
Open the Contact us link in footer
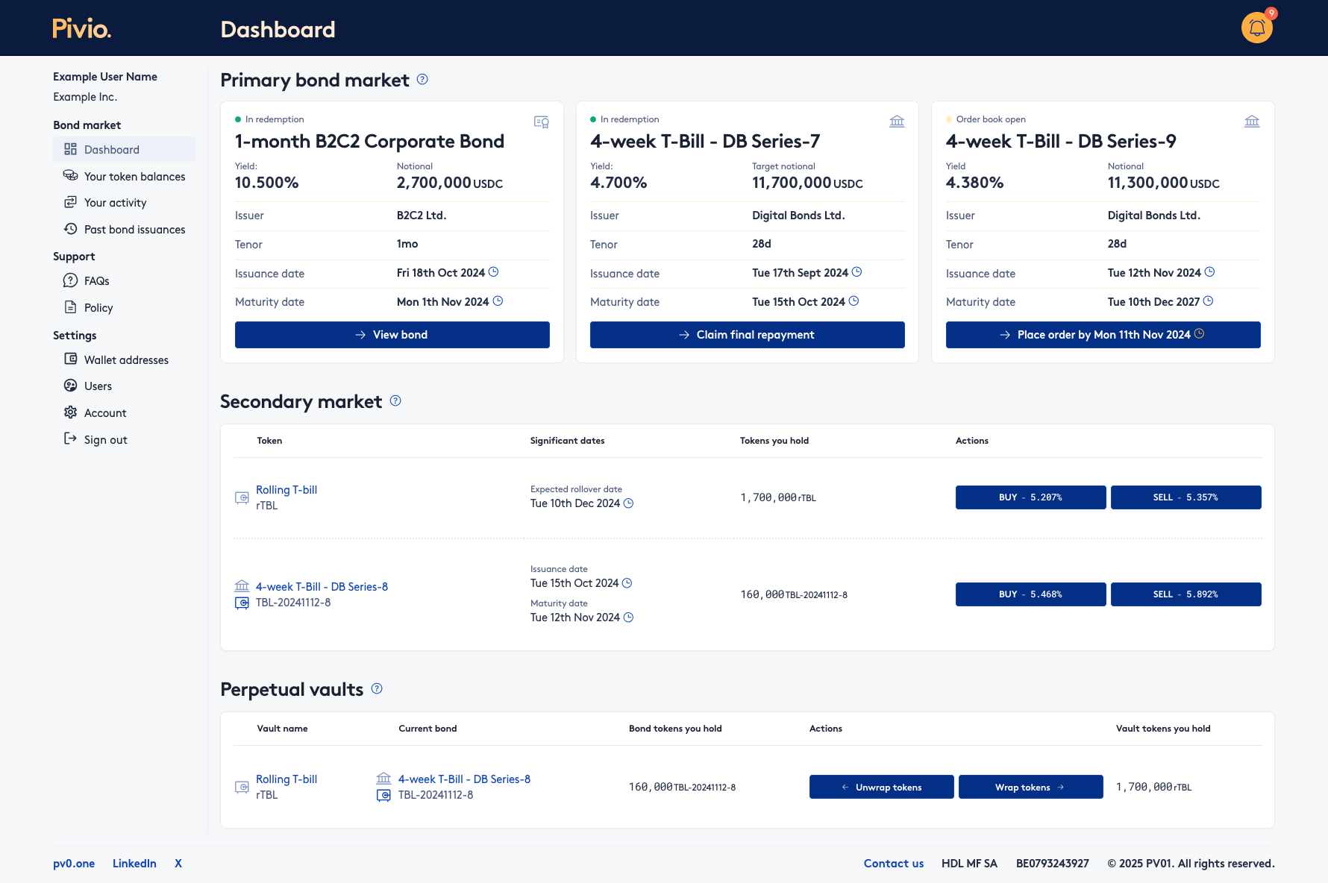894,863
